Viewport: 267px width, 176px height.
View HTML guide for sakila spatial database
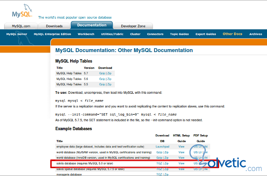[x=181, y=169]
